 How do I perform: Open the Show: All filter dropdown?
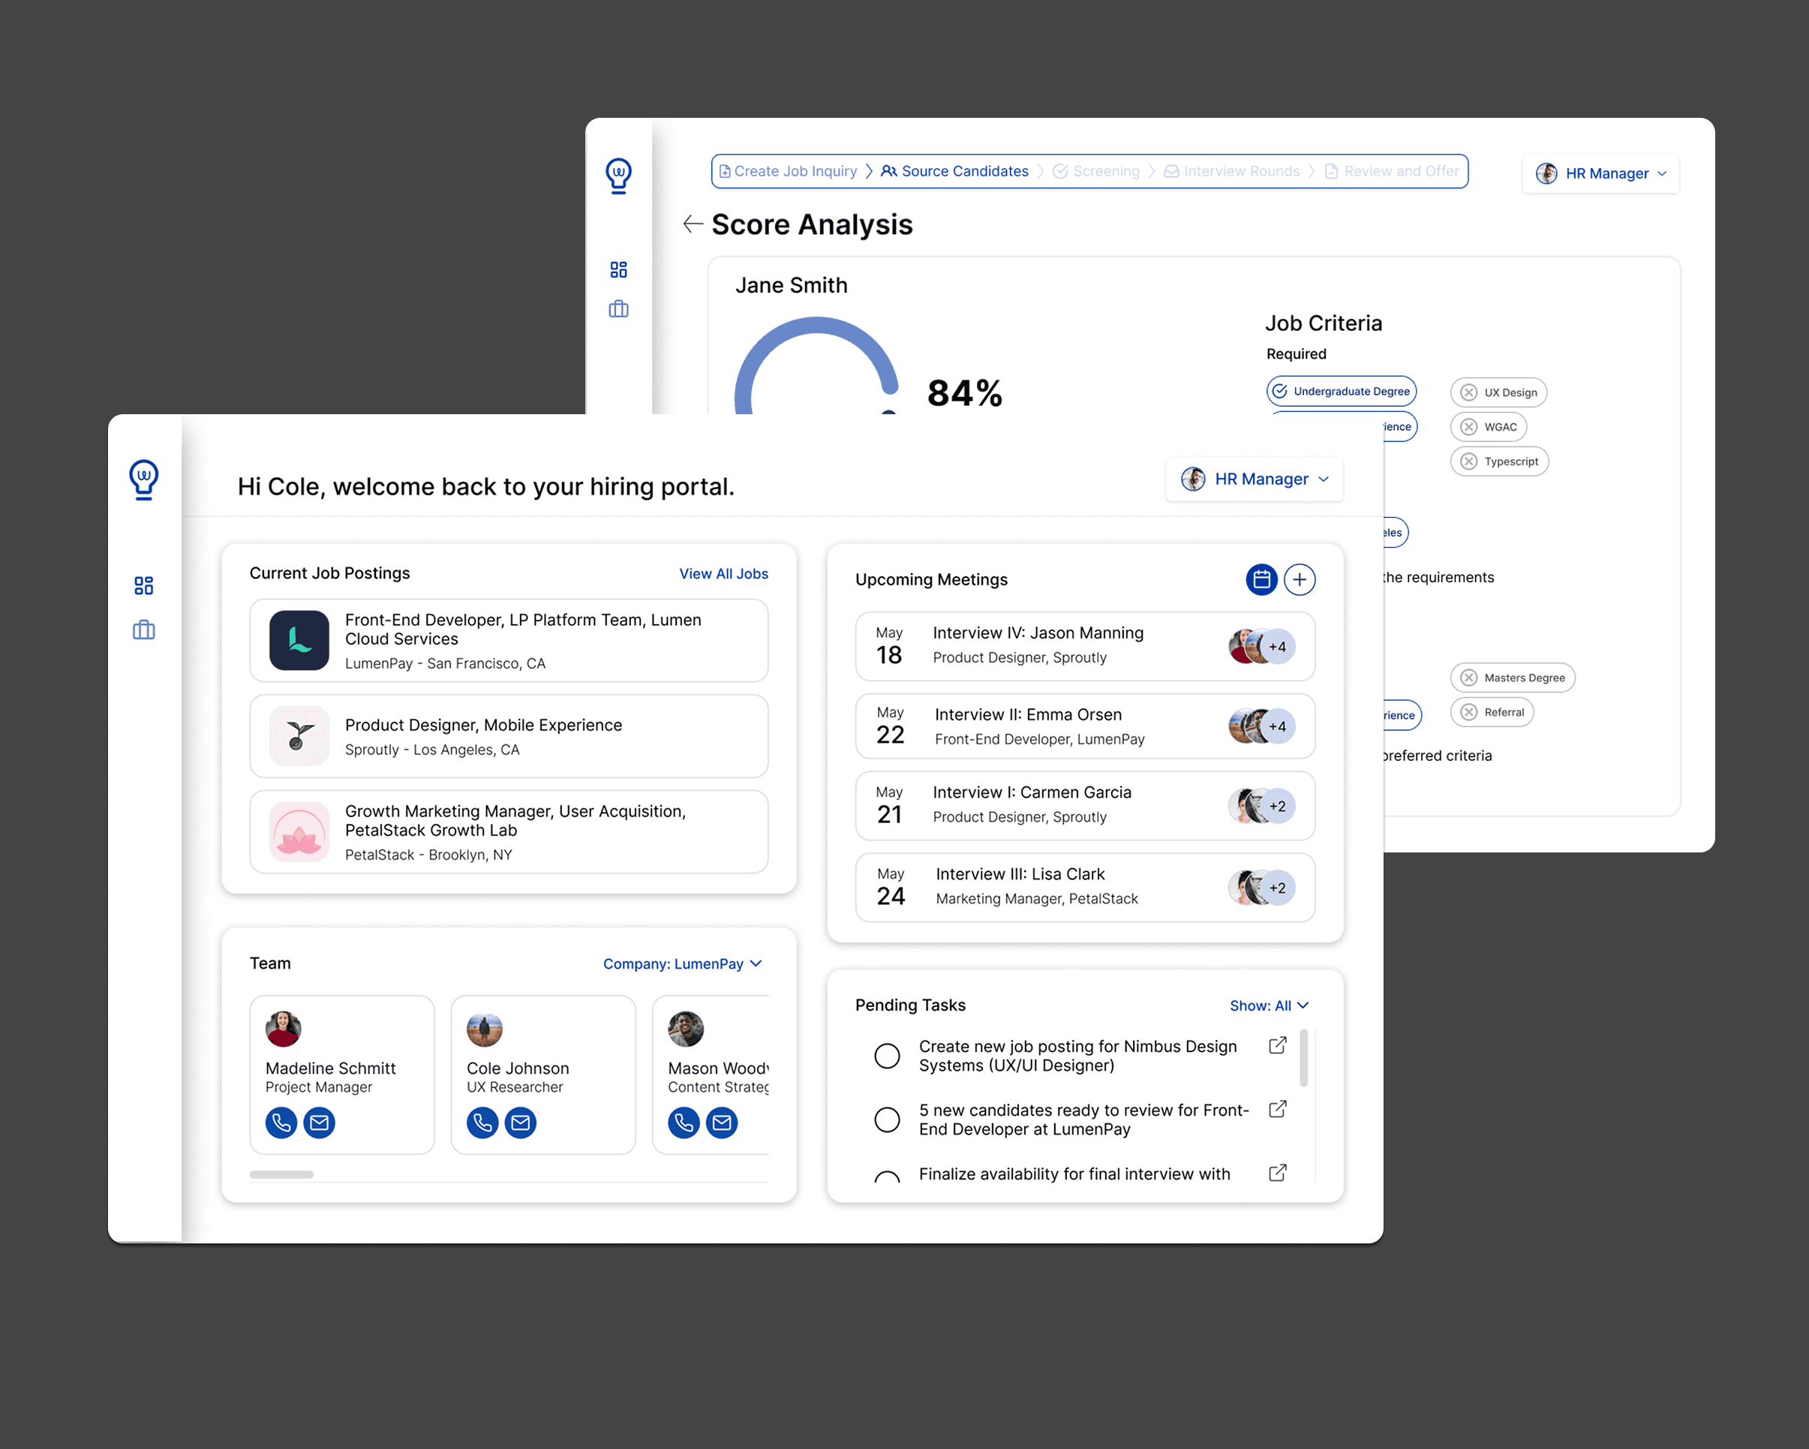[1269, 1006]
